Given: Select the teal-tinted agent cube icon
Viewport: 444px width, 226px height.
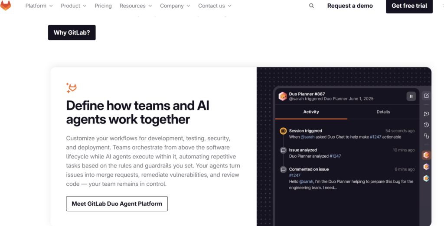Looking at the screenshot, I should (x=427, y=178).
